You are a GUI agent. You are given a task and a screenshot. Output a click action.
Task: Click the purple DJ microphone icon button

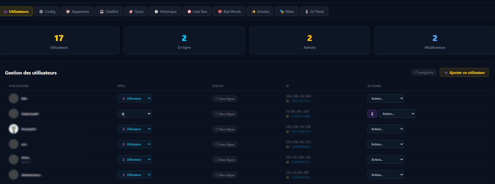point(372,114)
